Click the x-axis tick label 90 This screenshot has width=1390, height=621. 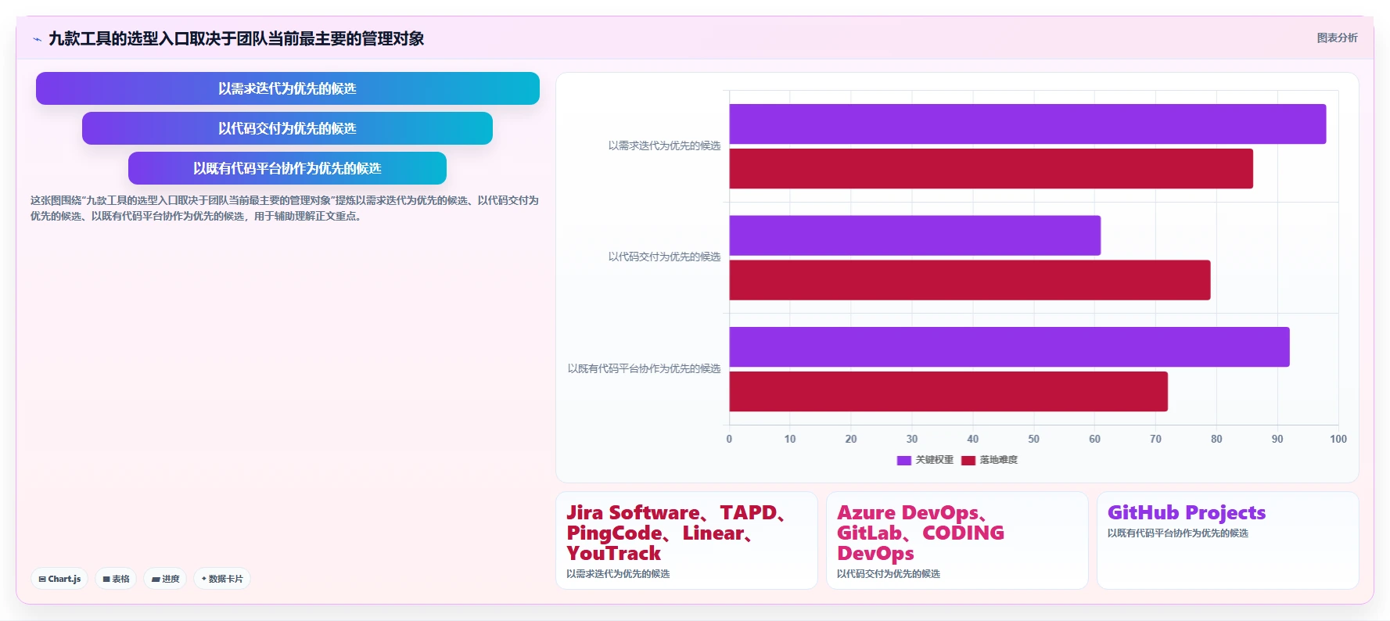(1277, 439)
